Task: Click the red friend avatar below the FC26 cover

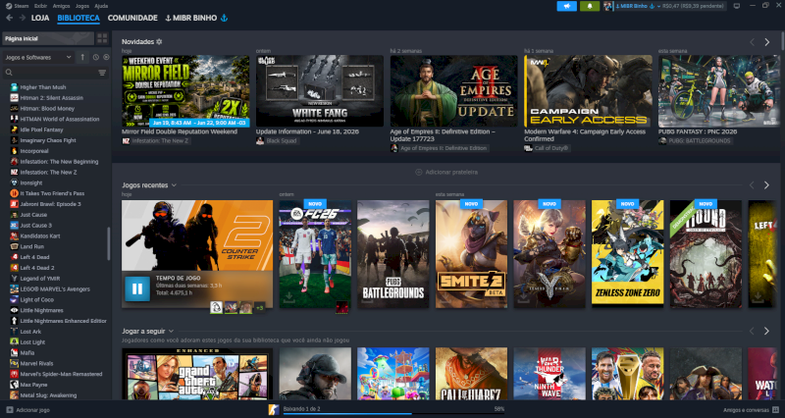Action: (341, 307)
